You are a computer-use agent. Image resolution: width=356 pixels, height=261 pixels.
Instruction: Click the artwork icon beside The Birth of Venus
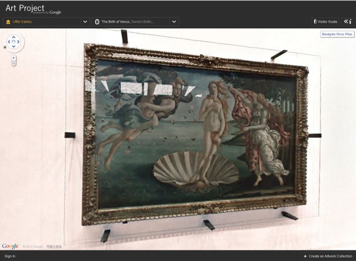(x=97, y=22)
